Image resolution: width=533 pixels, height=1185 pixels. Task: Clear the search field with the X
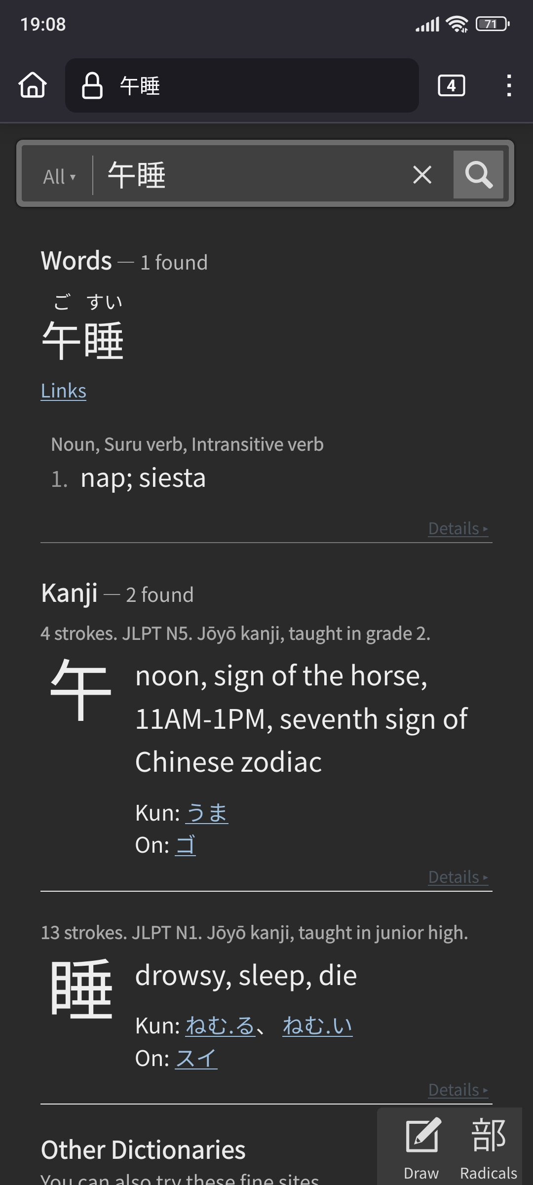tap(422, 174)
